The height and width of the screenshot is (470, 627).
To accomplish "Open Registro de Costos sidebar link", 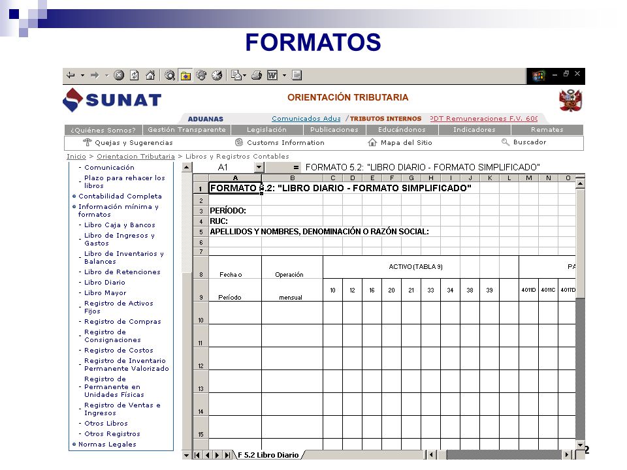I will (119, 350).
